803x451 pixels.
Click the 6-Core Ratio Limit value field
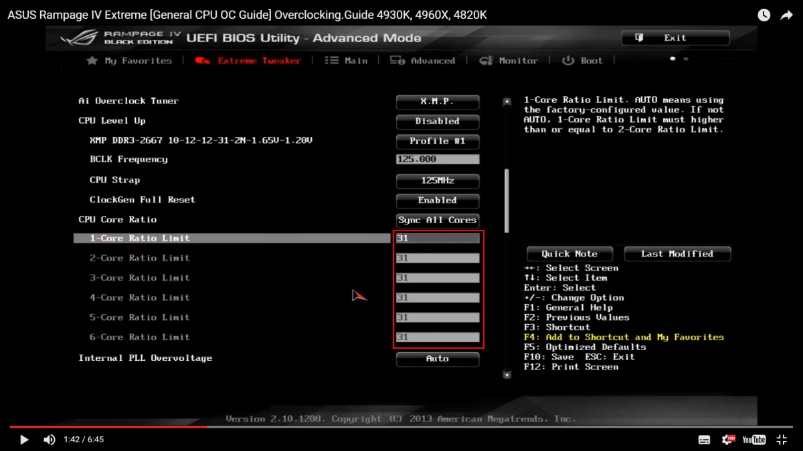(x=438, y=337)
